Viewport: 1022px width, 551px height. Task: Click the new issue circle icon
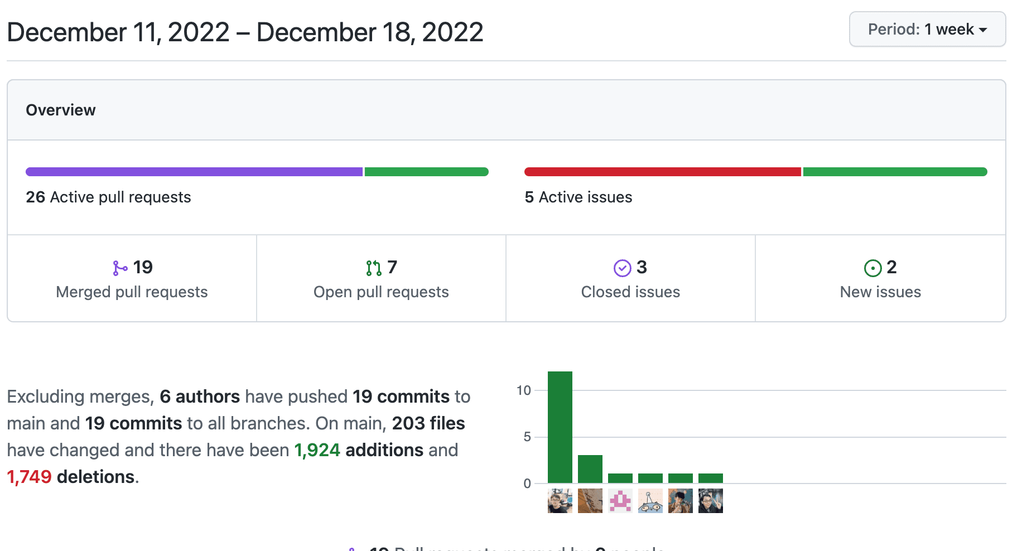872,268
